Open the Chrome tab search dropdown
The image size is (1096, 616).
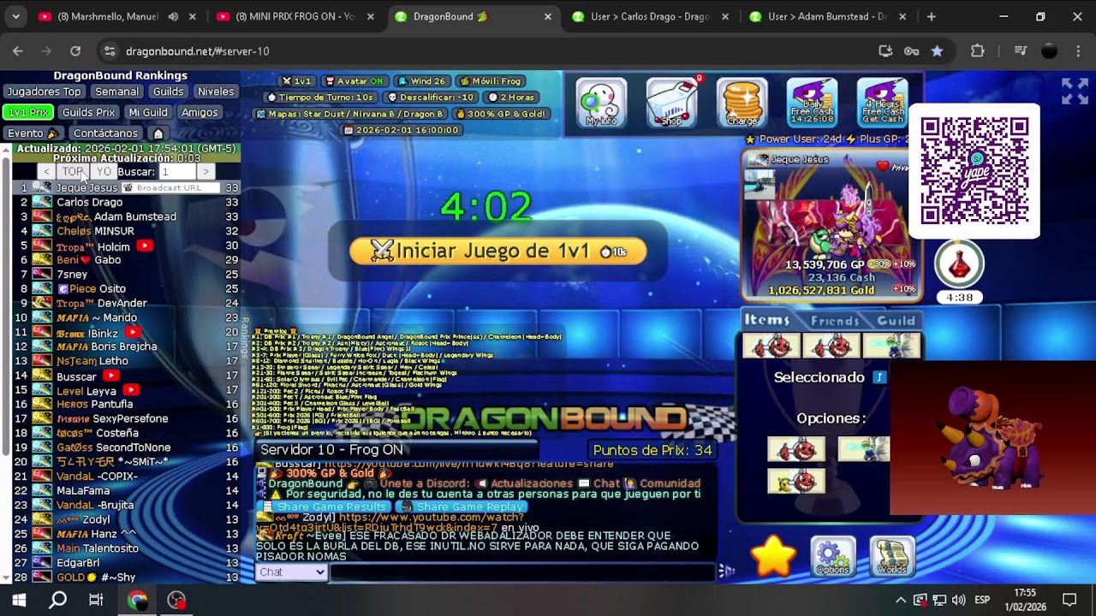point(15,16)
